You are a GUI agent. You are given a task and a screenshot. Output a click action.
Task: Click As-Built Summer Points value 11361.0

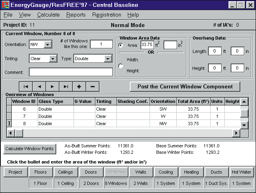[x=125, y=146]
